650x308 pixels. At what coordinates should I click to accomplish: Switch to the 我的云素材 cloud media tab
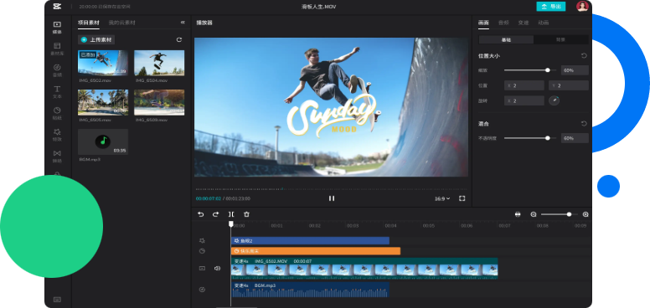(x=122, y=23)
